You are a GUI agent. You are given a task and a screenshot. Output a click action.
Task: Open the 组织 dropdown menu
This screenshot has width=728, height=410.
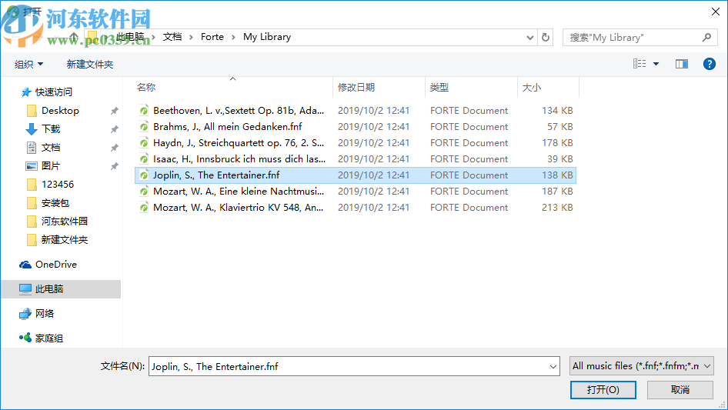pos(28,65)
